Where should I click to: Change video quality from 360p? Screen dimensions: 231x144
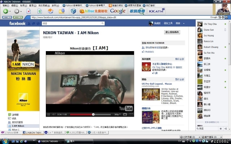click(x=117, y=114)
